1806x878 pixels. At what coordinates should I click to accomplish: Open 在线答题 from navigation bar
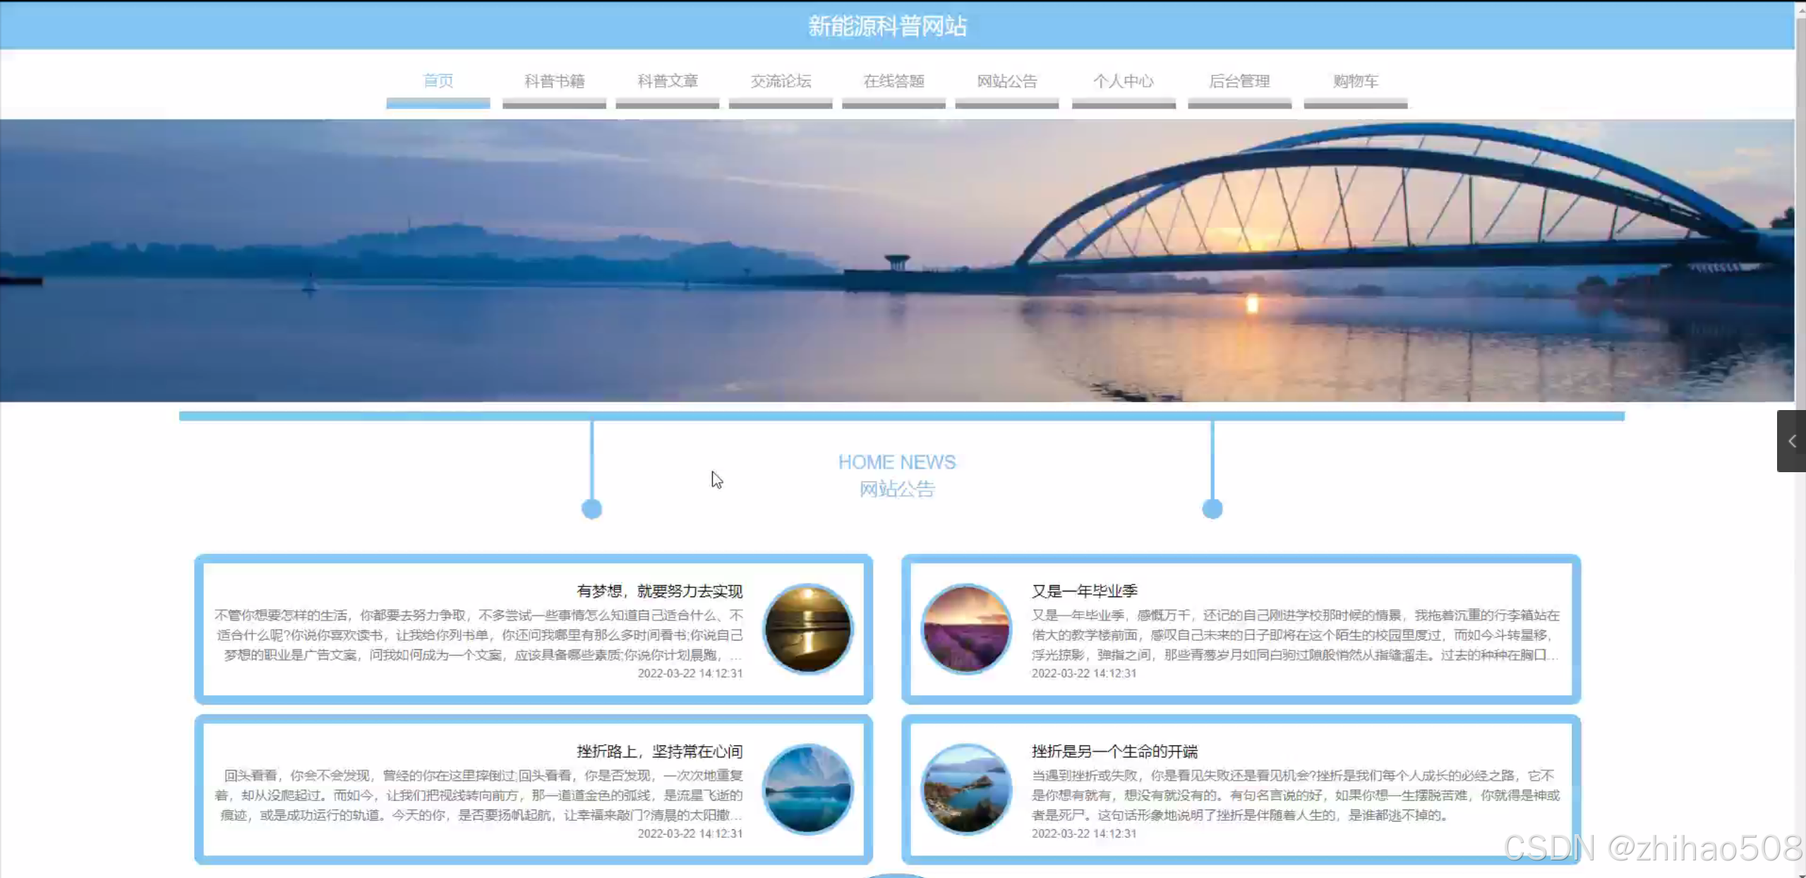click(x=893, y=81)
